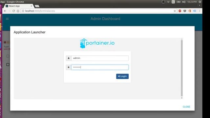Click the scrollbar down arrow in launcher
The image size is (210, 118).
tap(181, 98)
